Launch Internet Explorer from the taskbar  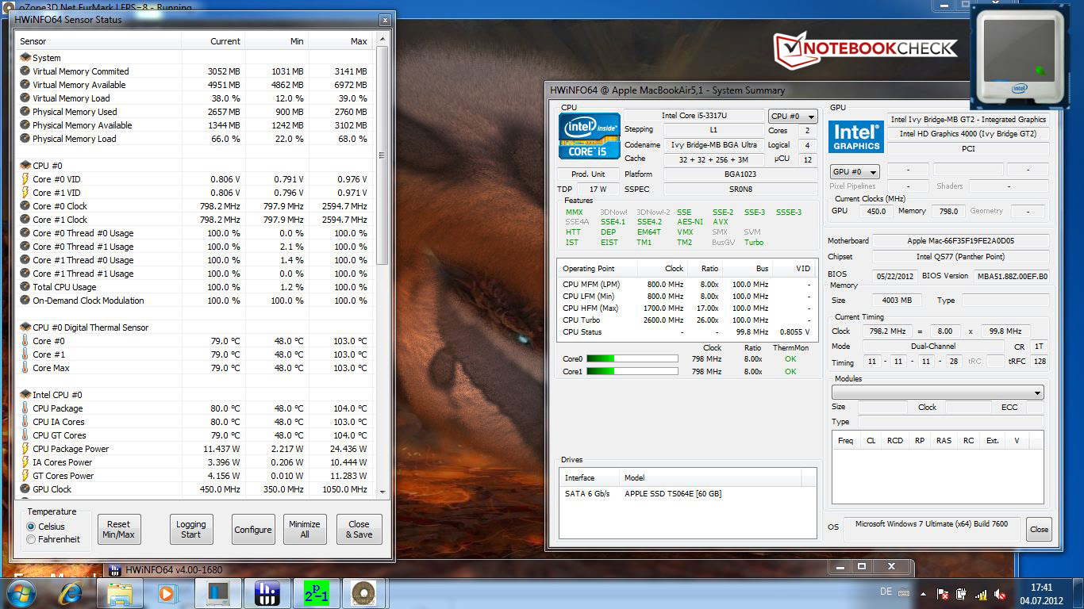[x=70, y=592]
